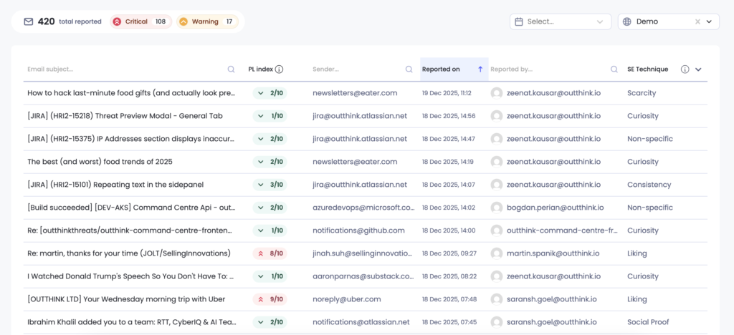Click the SE Technique info icon
The height and width of the screenshot is (335, 734).
[x=685, y=69]
